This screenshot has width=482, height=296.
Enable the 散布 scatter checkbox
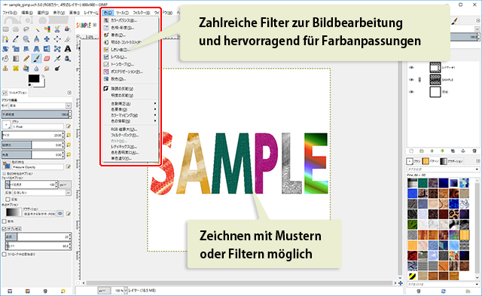(5, 221)
